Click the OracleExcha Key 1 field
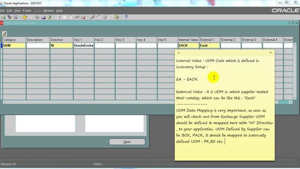This screenshot has height=169, width=300. point(83,46)
